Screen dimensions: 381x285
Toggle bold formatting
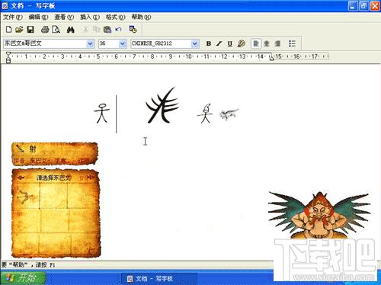(209, 43)
